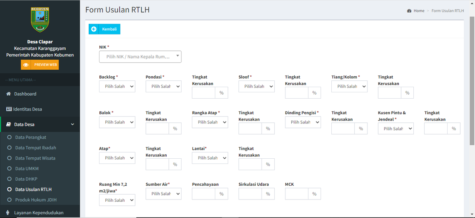Image resolution: width=475 pixels, height=218 pixels.
Task: Click the Dashboard home icon
Action: coord(9,94)
